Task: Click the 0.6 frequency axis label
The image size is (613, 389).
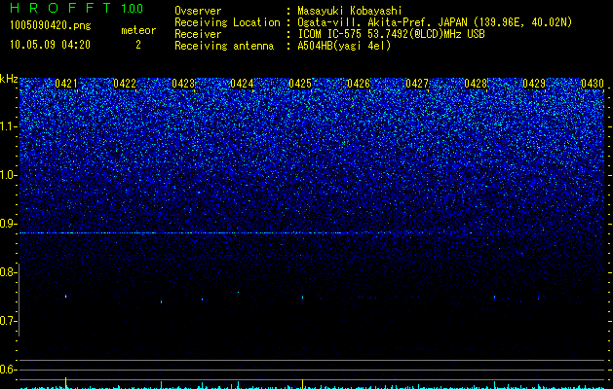Action: 8,370
